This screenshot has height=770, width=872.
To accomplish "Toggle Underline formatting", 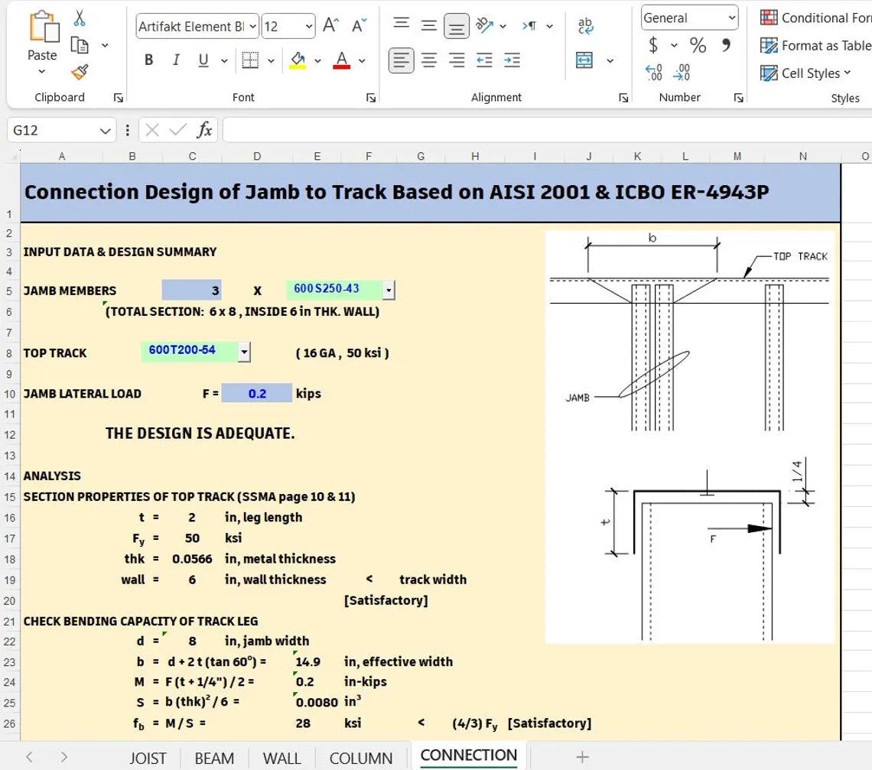I will (x=203, y=60).
